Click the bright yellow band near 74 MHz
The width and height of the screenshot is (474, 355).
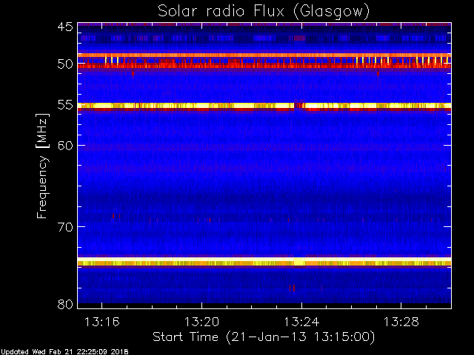coord(264,261)
